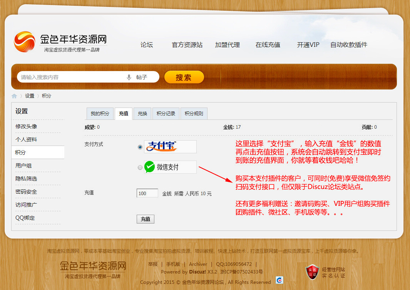Open 隐私筛选 in the settings sidebar

coord(26,179)
